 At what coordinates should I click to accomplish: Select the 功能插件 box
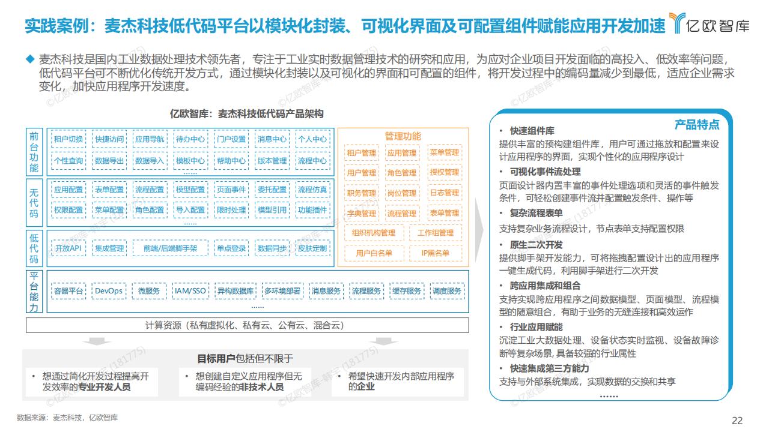pos(312,210)
